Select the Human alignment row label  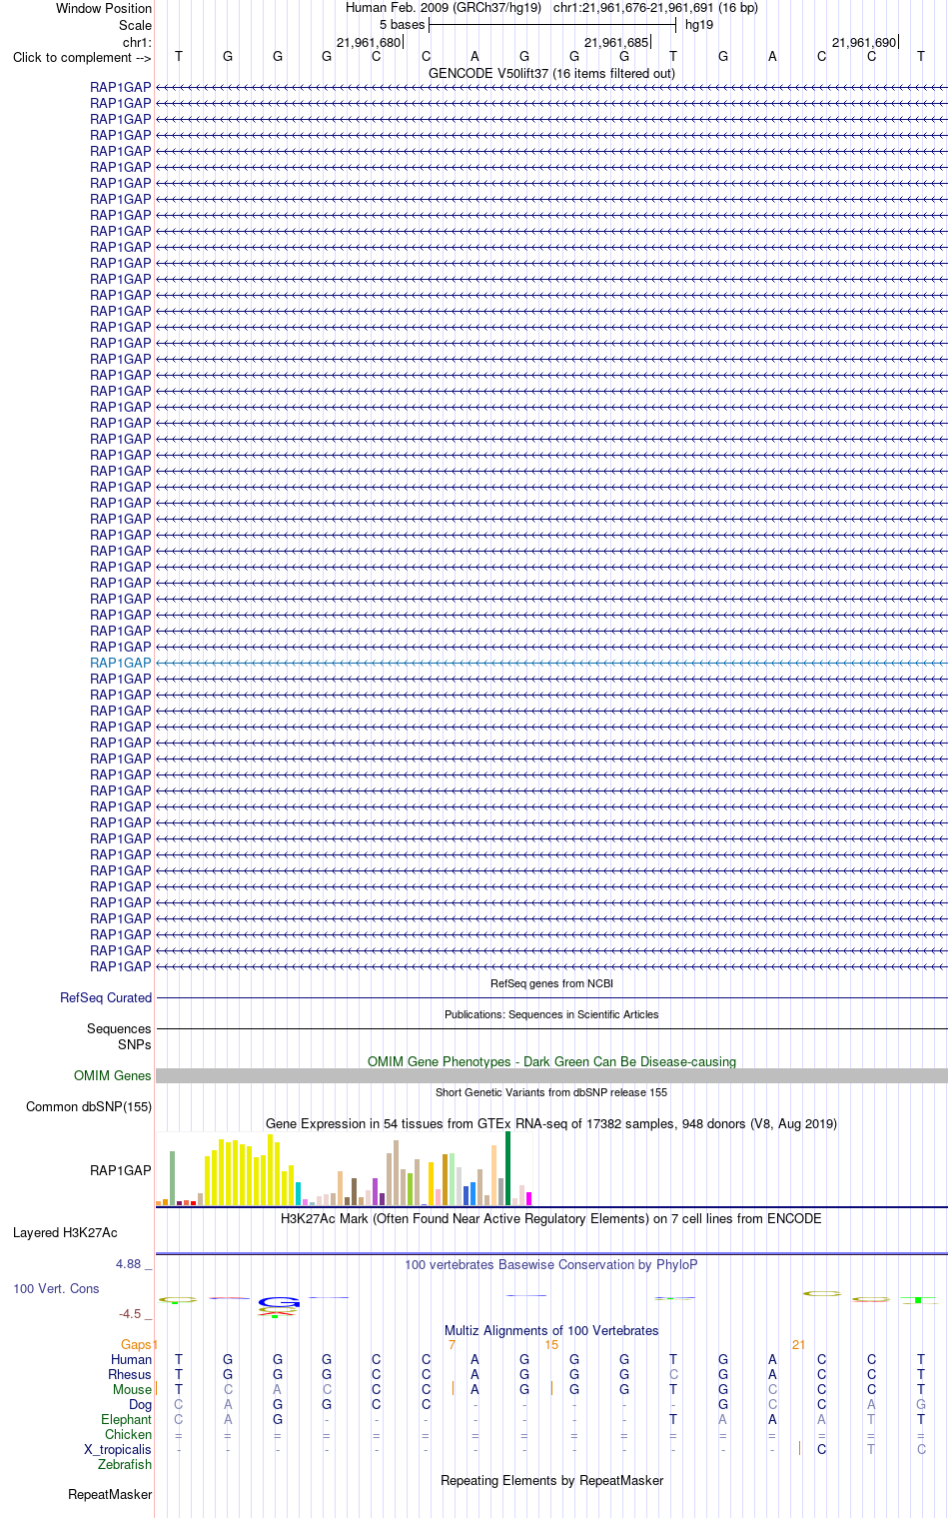pos(131,1359)
